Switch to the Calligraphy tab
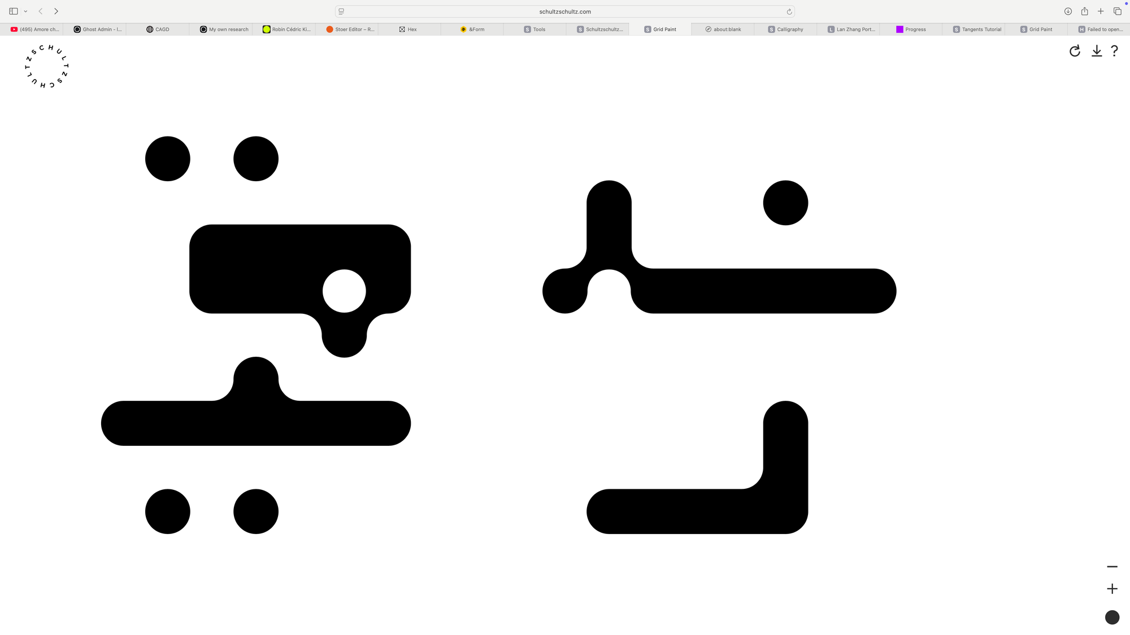Viewport: 1130px width, 635px height. [x=785, y=29]
